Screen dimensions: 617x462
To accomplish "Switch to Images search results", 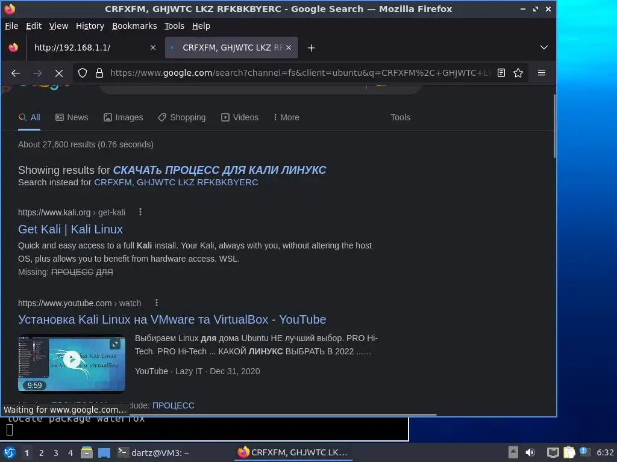I will [x=123, y=117].
